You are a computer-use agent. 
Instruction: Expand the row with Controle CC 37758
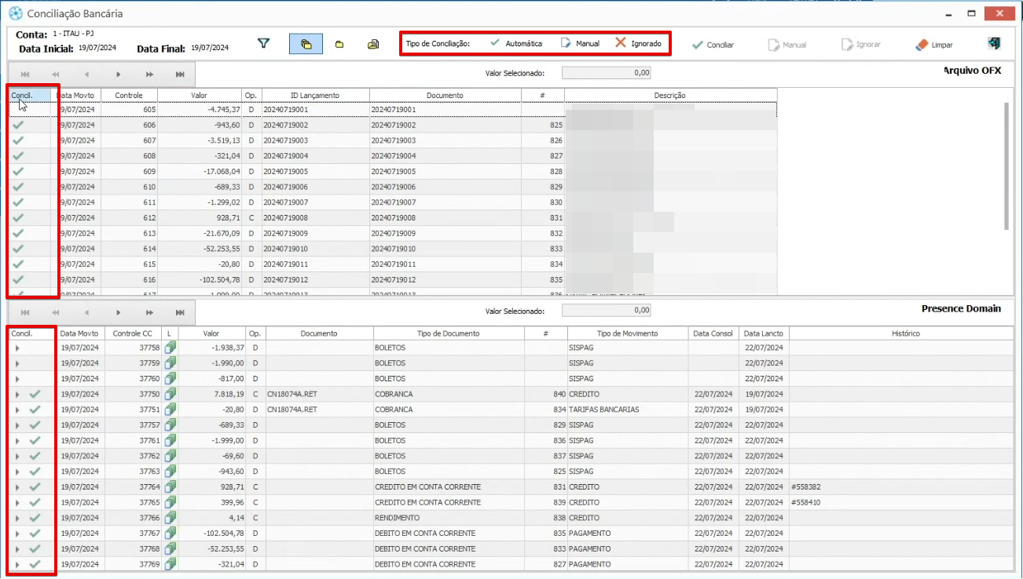click(17, 348)
